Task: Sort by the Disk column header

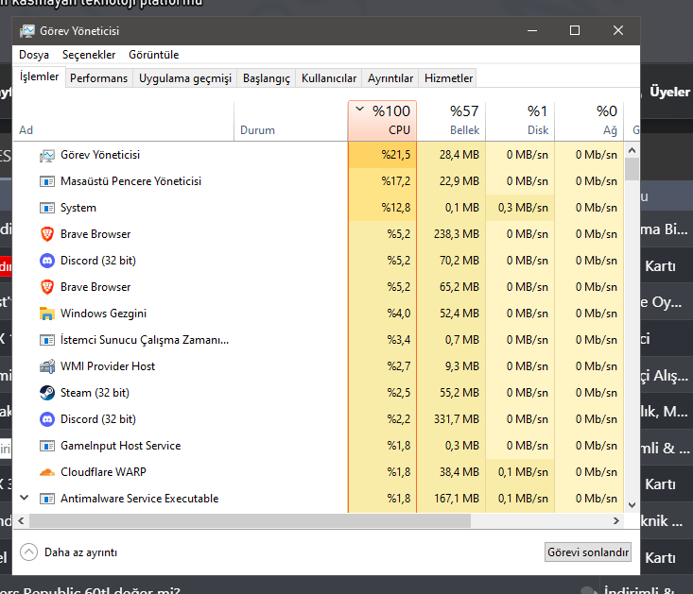Action: (520, 122)
